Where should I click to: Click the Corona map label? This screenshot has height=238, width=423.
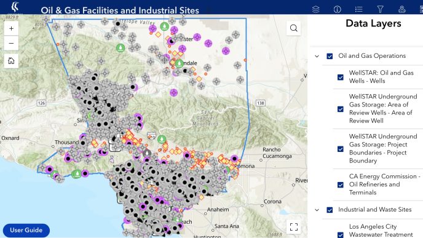point(272,201)
